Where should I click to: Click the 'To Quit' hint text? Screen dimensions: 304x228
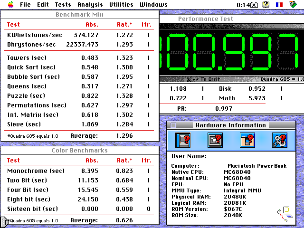coord(210,79)
